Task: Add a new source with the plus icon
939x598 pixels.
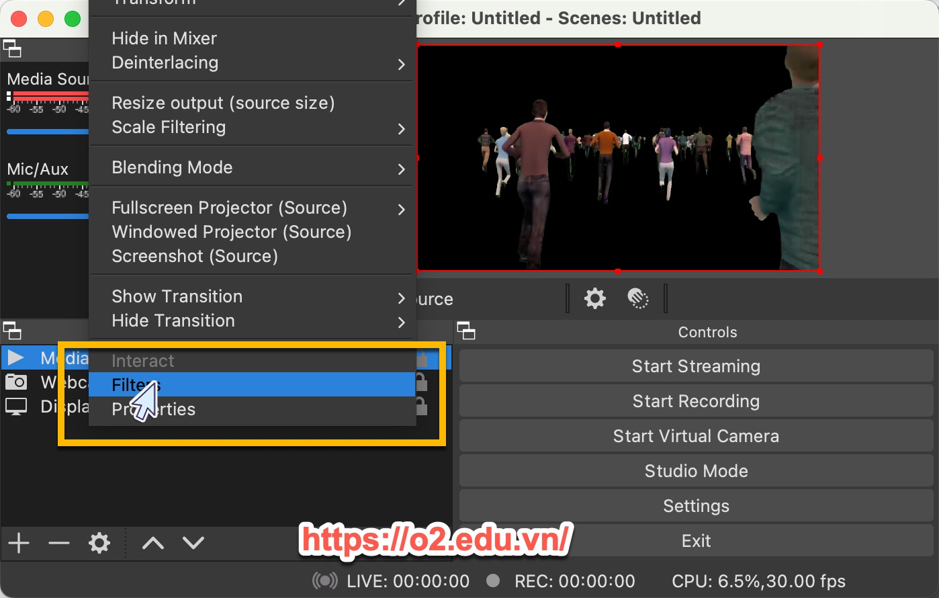Action: 19,542
